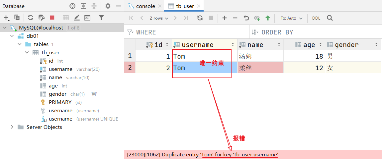Click the filter funnel icon in Database panel
Viewport: 382px width, 159px height.
[x=101, y=18]
